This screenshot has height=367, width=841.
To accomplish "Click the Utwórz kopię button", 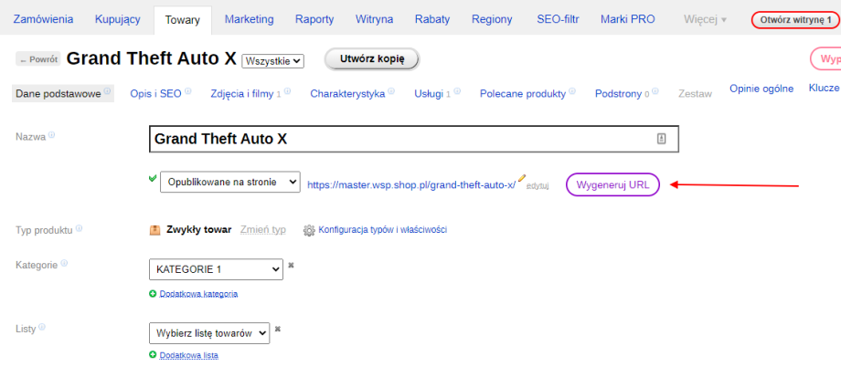I will 372,59.
